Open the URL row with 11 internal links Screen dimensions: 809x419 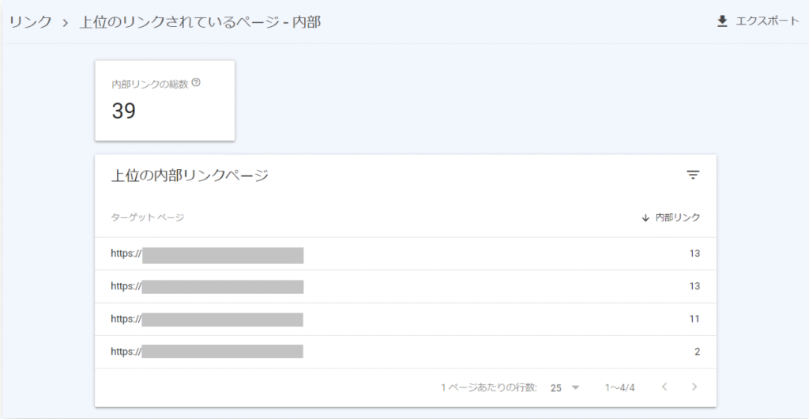(207, 319)
